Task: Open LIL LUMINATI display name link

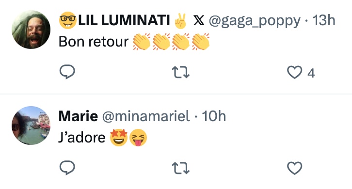Action: 124,20
